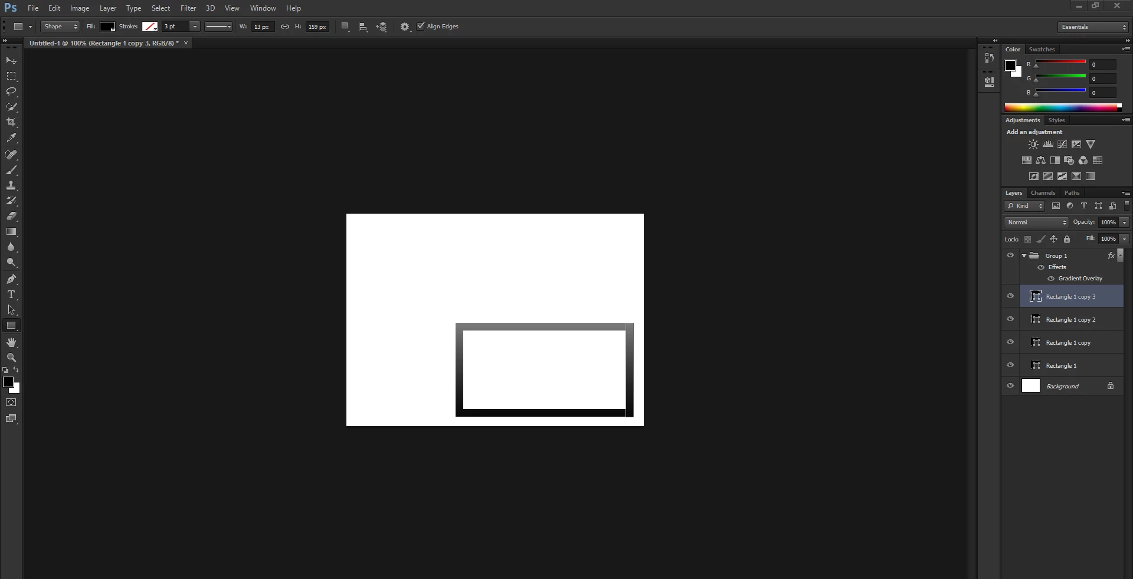The width and height of the screenshot is (1133, 579).
Task: Select the Horizontal Type tool
Action: tap(11, 295)
